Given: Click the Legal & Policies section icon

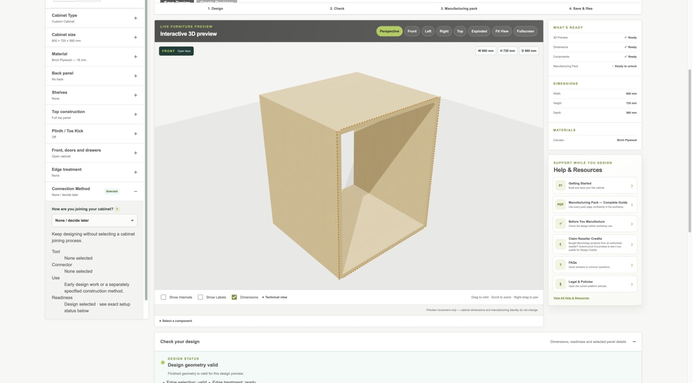Looking at the screenshot, I should [x=560, y=284].
